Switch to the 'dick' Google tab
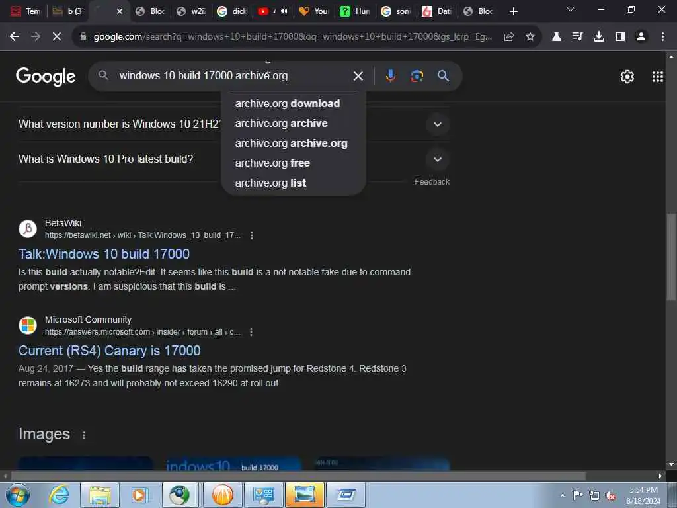 pos(233,11)
